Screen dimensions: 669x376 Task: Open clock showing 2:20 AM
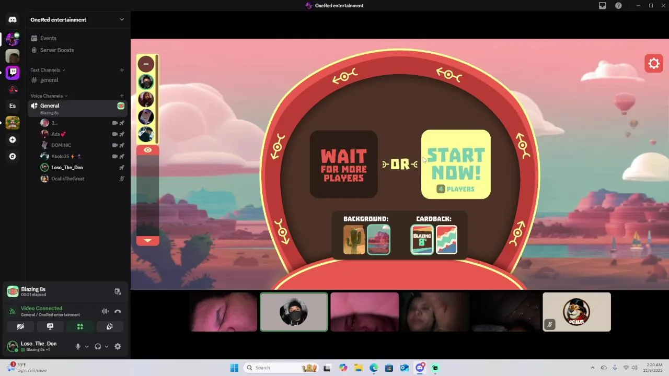pyautogui.click(x=653, y=368)
